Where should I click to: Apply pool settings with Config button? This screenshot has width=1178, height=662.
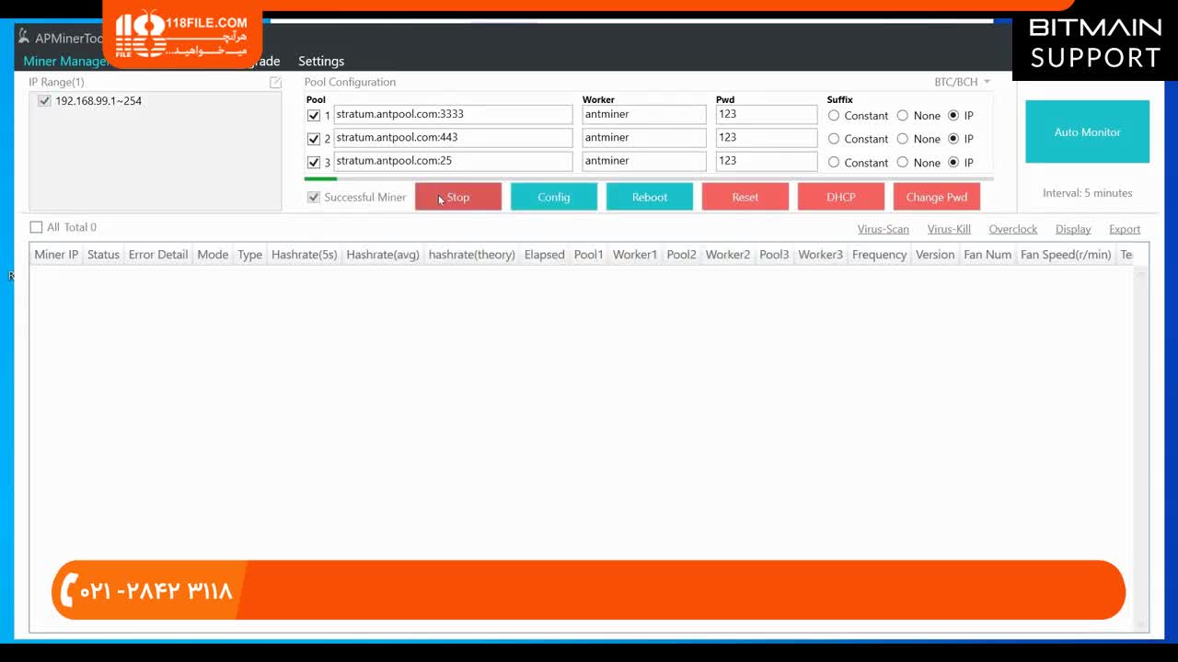pos(554,197)
